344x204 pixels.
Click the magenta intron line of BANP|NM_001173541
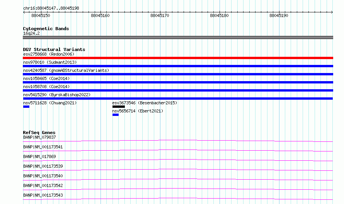(178, 150)
